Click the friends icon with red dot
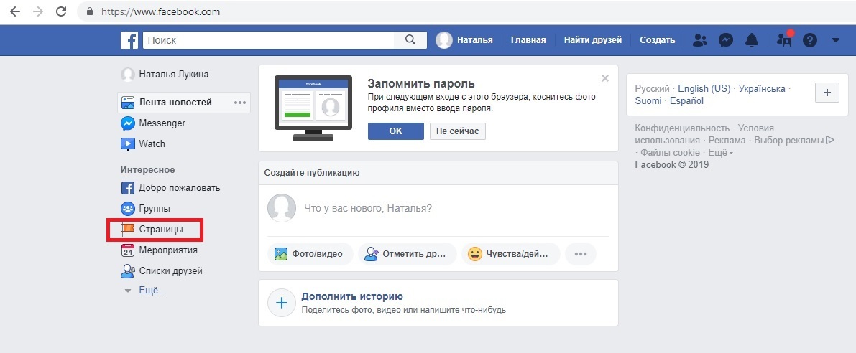856x353 pixels. [x=784, y=39]
